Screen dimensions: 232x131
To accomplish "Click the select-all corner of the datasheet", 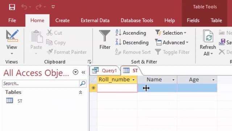I will coord(94,80).
